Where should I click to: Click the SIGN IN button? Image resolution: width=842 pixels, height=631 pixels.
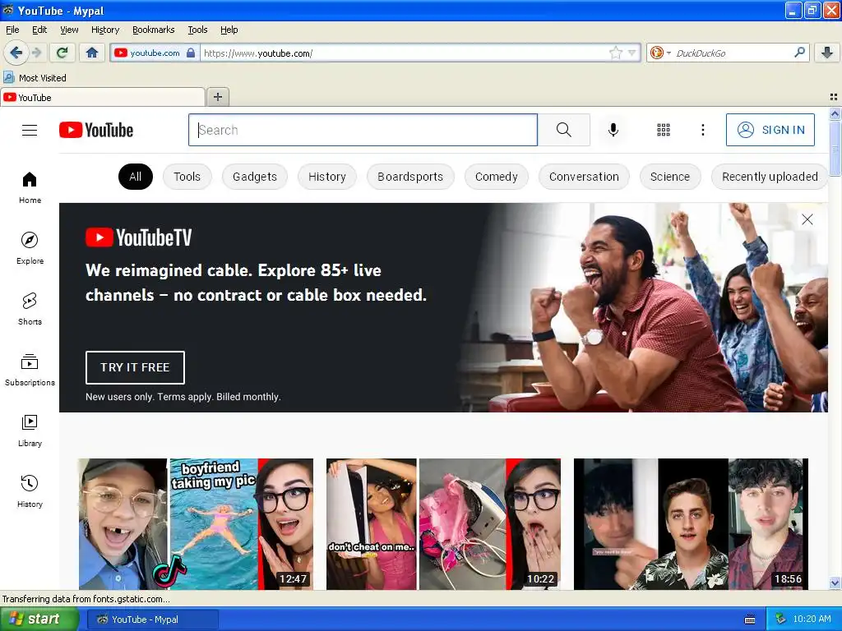click(770, 130)
